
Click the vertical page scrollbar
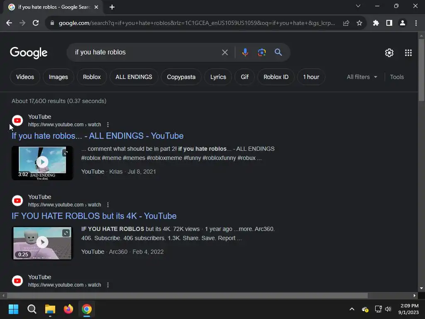[421, 71]
